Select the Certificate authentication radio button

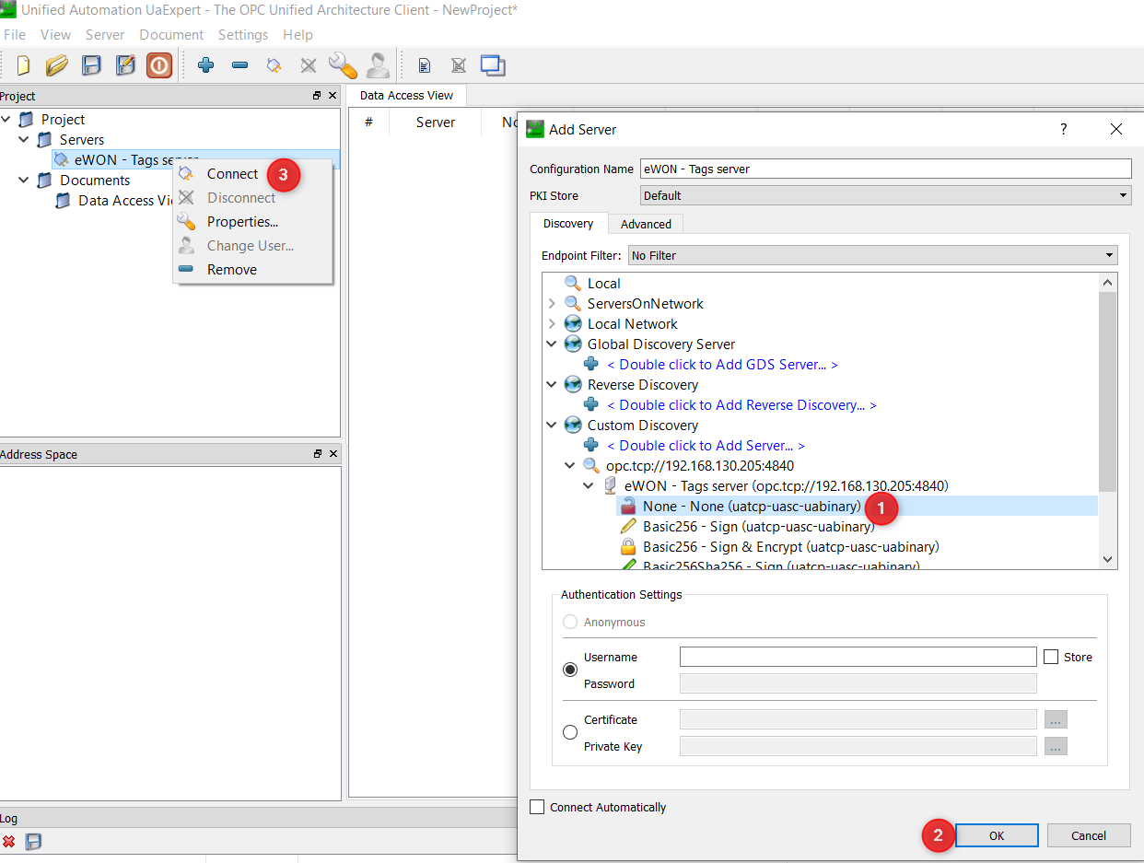[570, 732]
